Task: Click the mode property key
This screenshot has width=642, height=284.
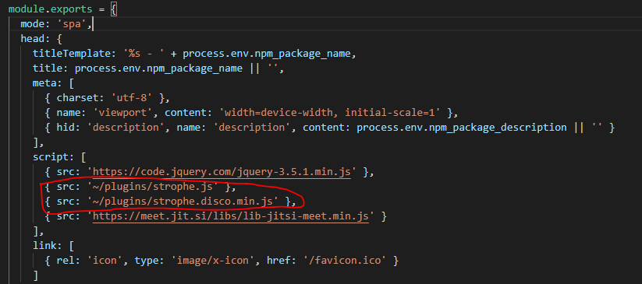Action: (32, 23)
